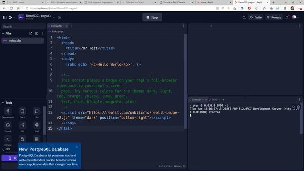Screen dimensions: 304x171
Task: Open the search magnifier in header
Action: (244, 17)
